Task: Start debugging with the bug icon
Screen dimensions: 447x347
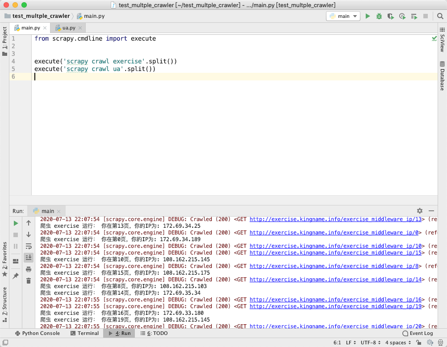Action: click(x=379, y=16)
